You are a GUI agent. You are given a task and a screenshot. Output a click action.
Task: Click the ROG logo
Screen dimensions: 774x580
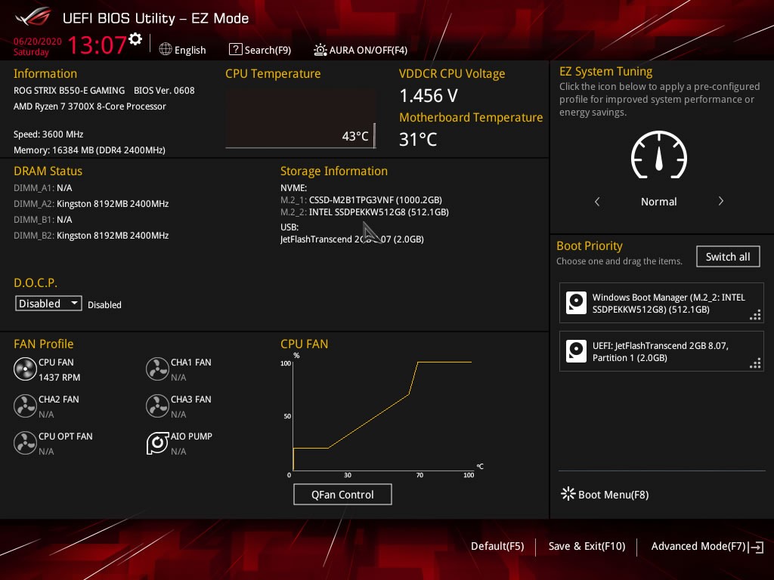click(x=33, y=17)
